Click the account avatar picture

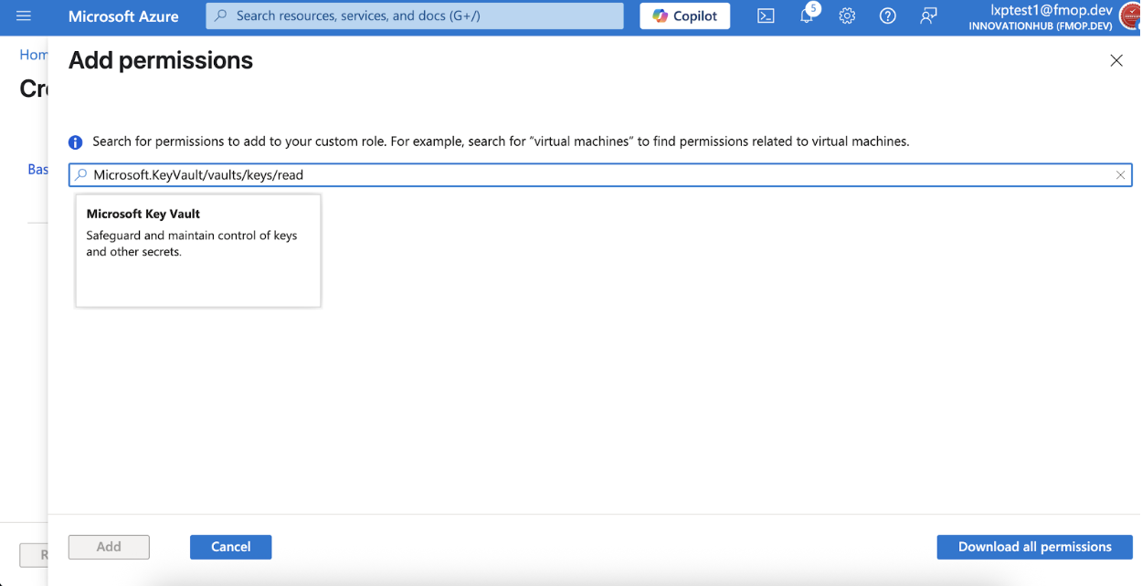[x=1129, y=16]
